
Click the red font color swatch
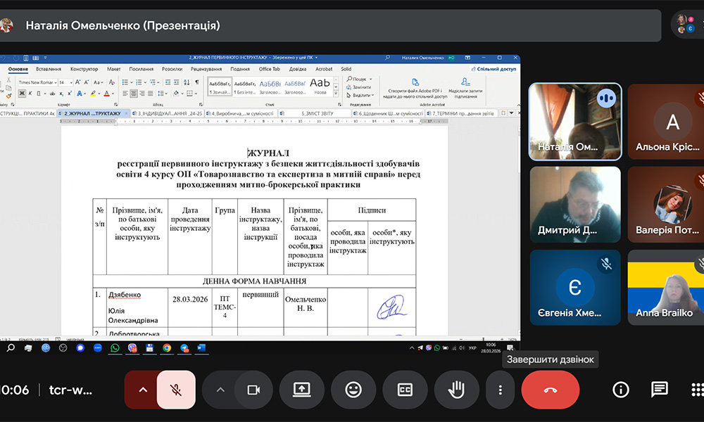point(107,94)
